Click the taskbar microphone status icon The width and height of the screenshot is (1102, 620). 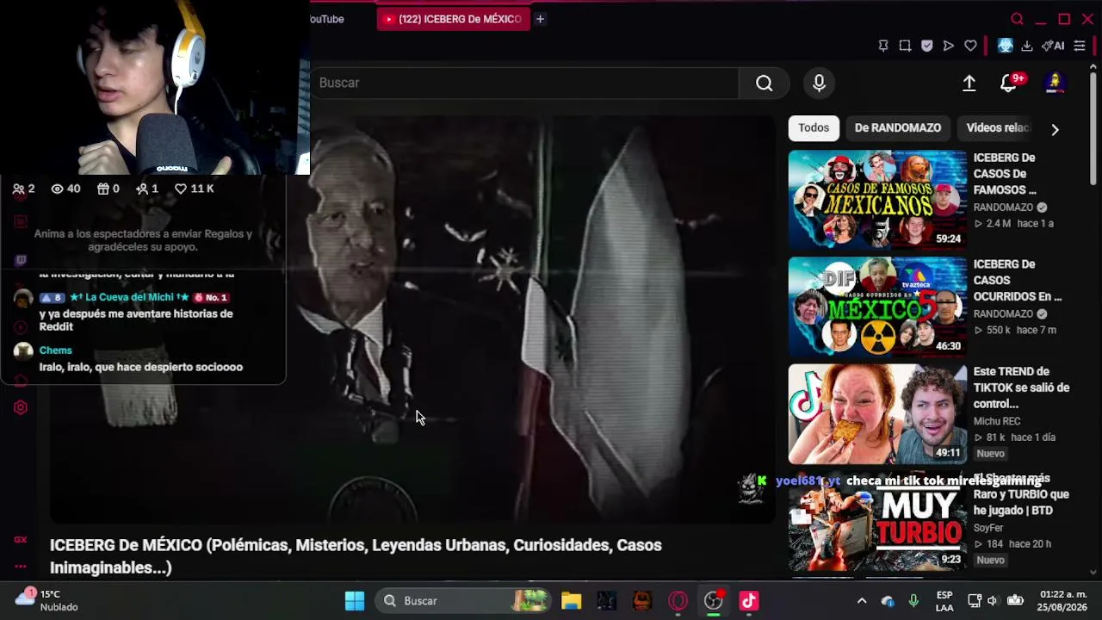point(913,601)
